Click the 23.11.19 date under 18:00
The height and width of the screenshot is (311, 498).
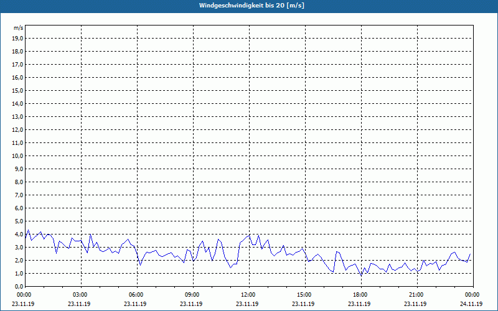pyautogui.click(x=359, y=304)
